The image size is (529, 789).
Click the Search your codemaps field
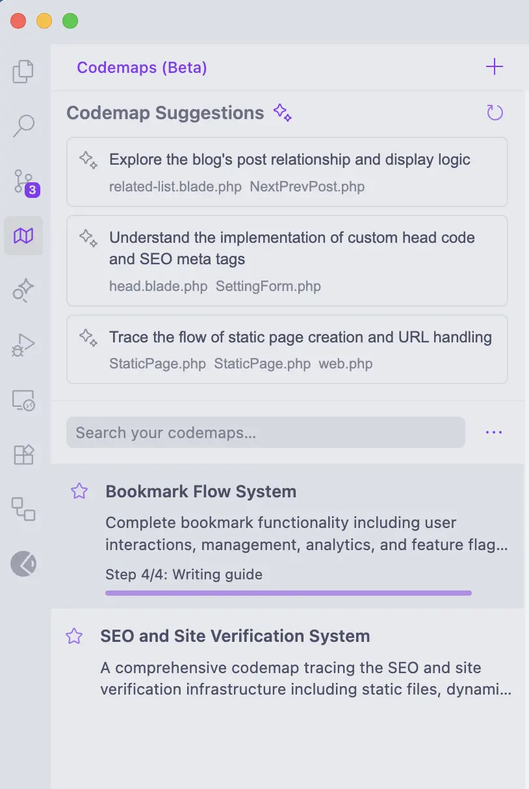(265, 433)
